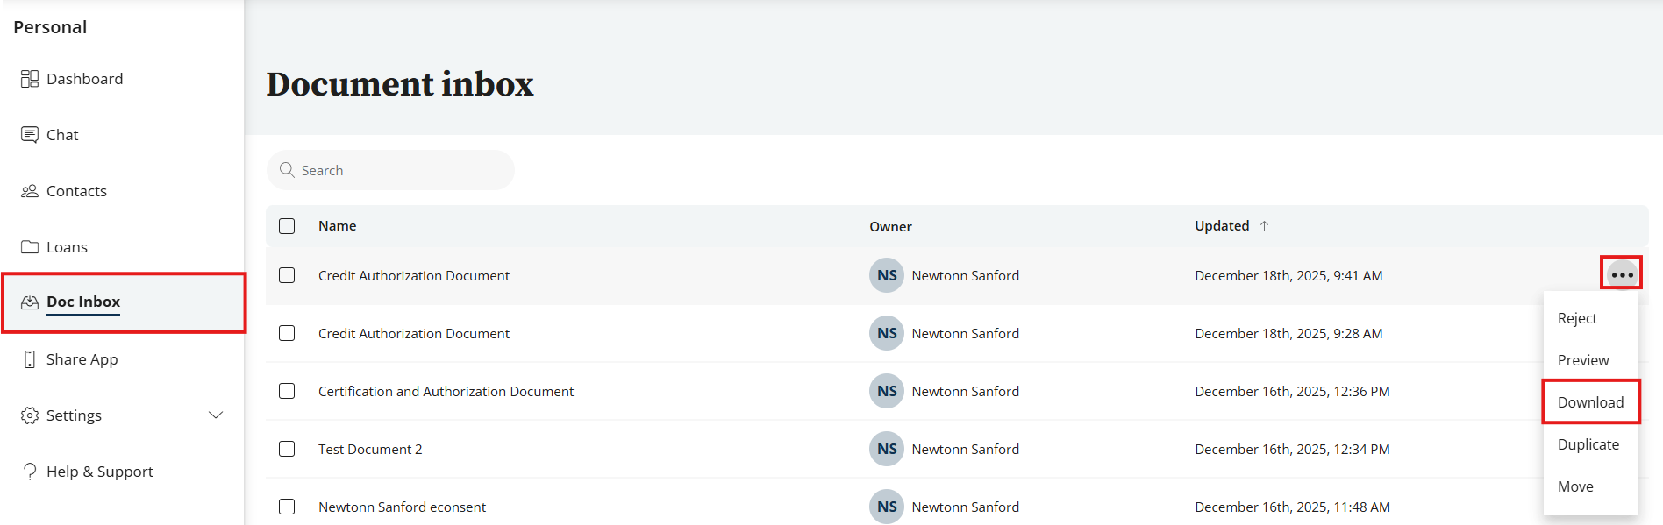
Task: Choose Download from the context menu
Action: 1590,402
